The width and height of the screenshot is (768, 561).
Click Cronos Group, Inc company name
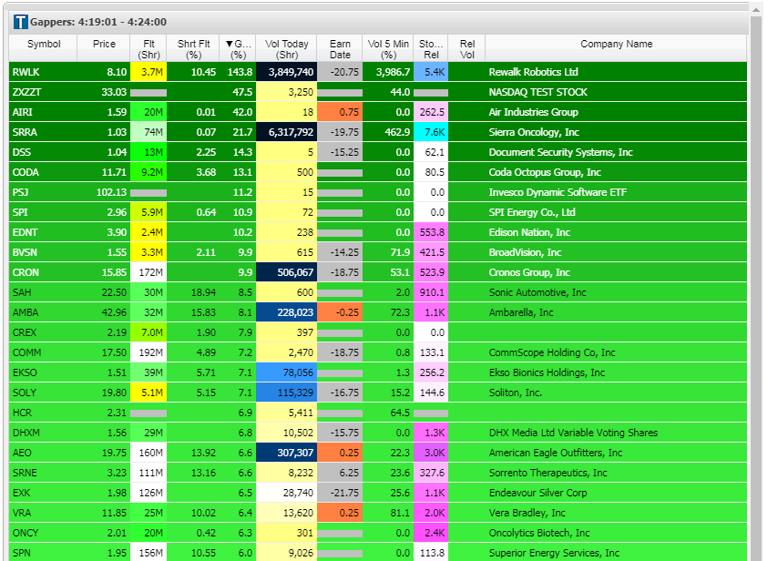tap(529, 272)
